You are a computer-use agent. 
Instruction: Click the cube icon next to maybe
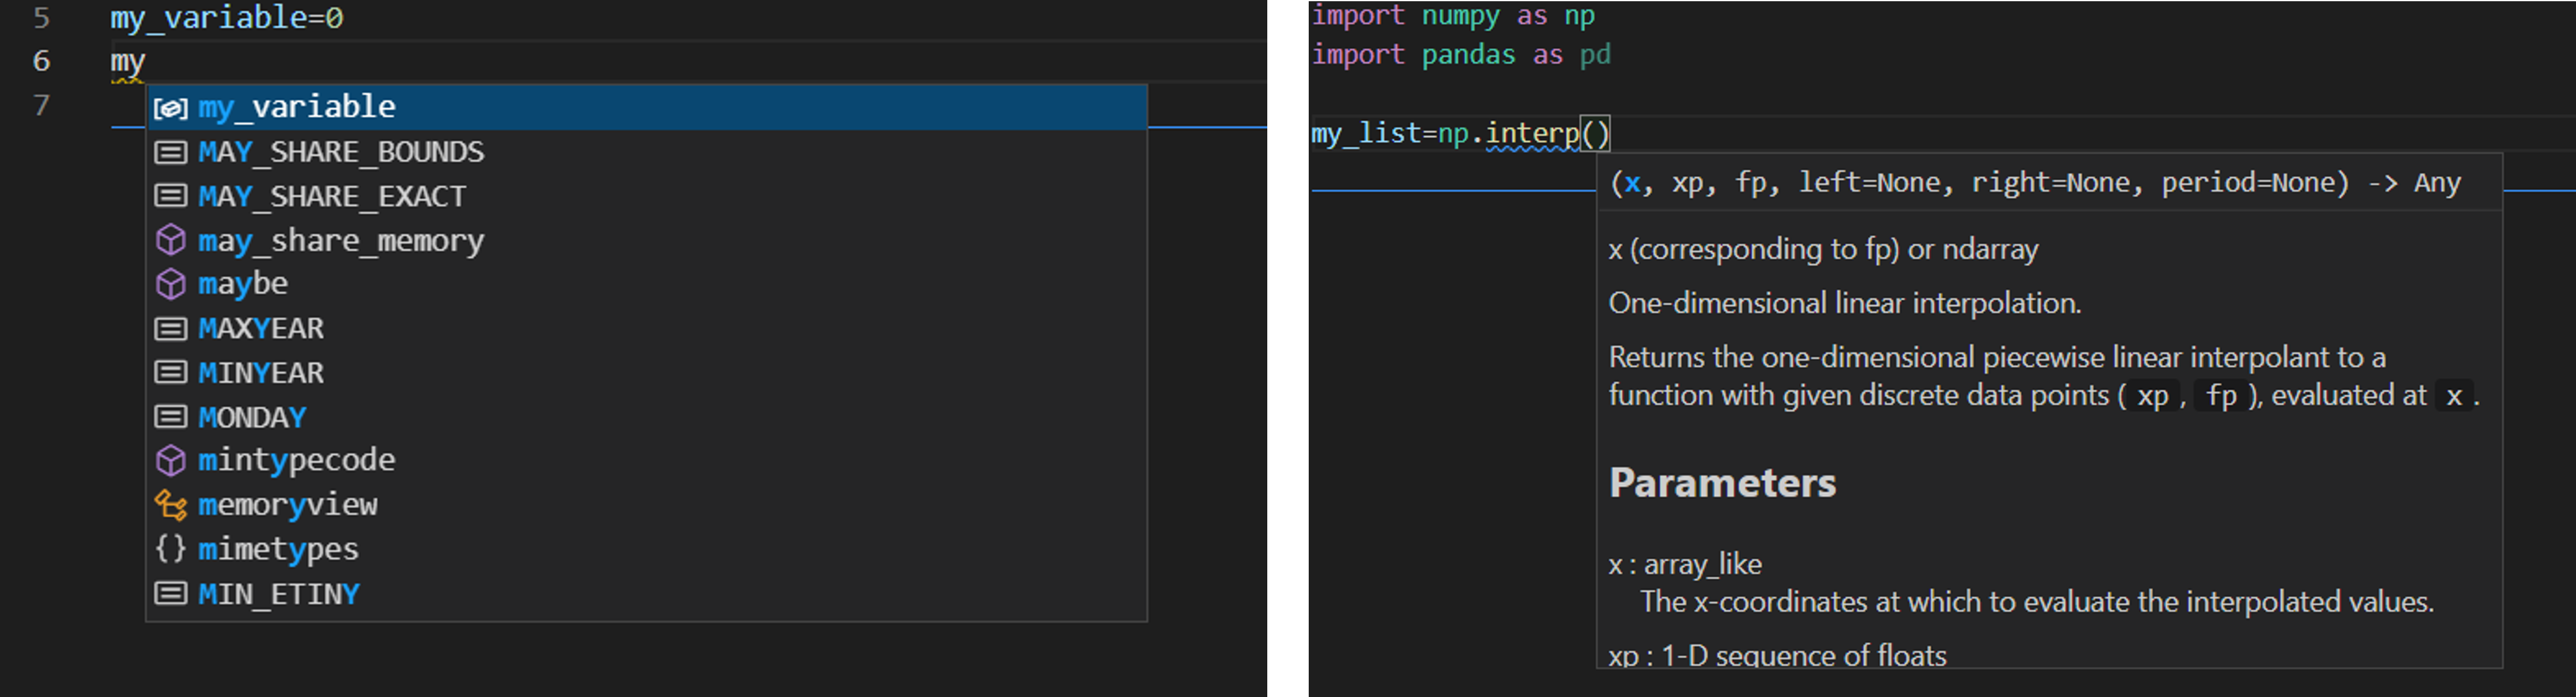(x=170, y=284)
